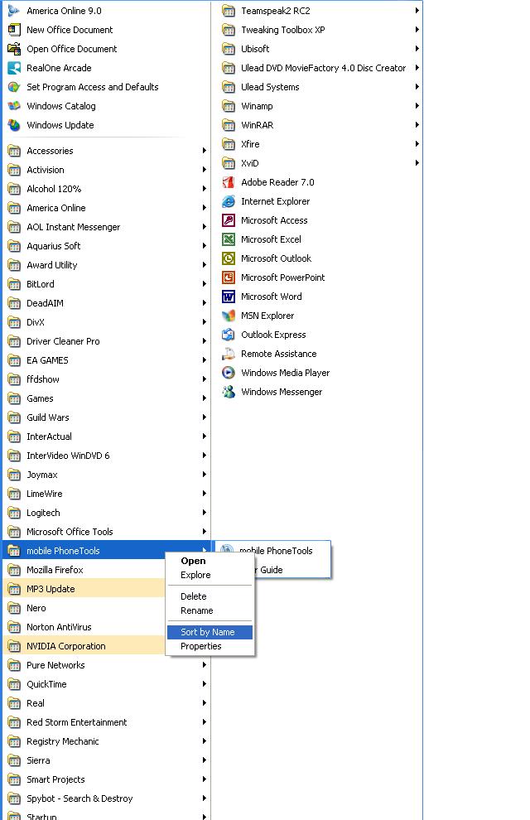
Task: Click the WinRAR folder icon
Action: point(229,125)
